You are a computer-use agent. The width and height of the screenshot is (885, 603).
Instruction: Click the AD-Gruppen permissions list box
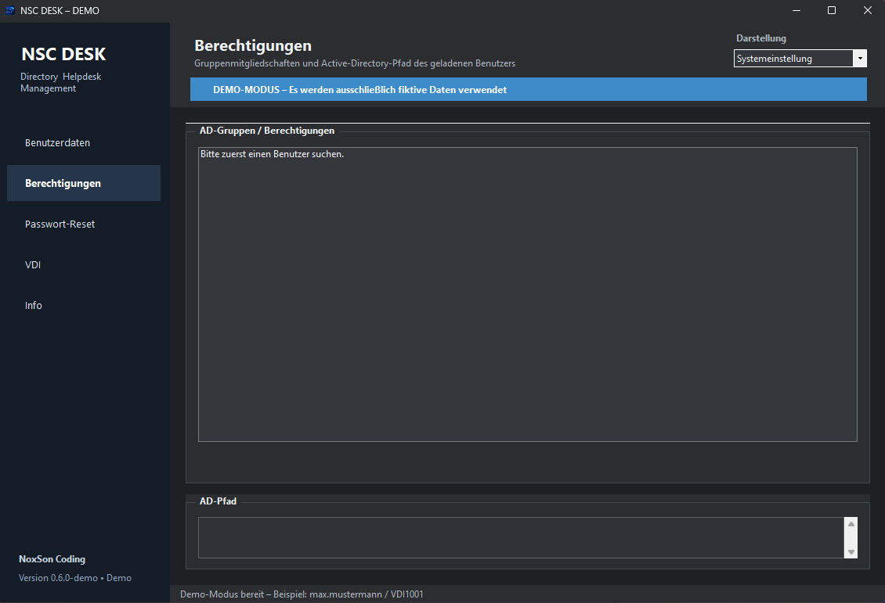(528, 294)
